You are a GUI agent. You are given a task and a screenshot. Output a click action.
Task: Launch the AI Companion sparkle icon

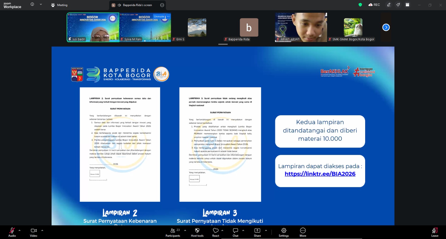(398, 5)
